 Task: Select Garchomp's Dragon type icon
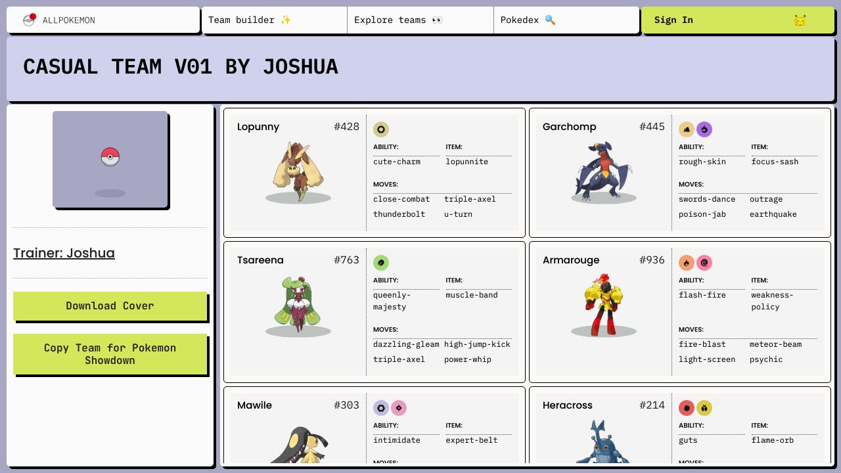(704, 129)
